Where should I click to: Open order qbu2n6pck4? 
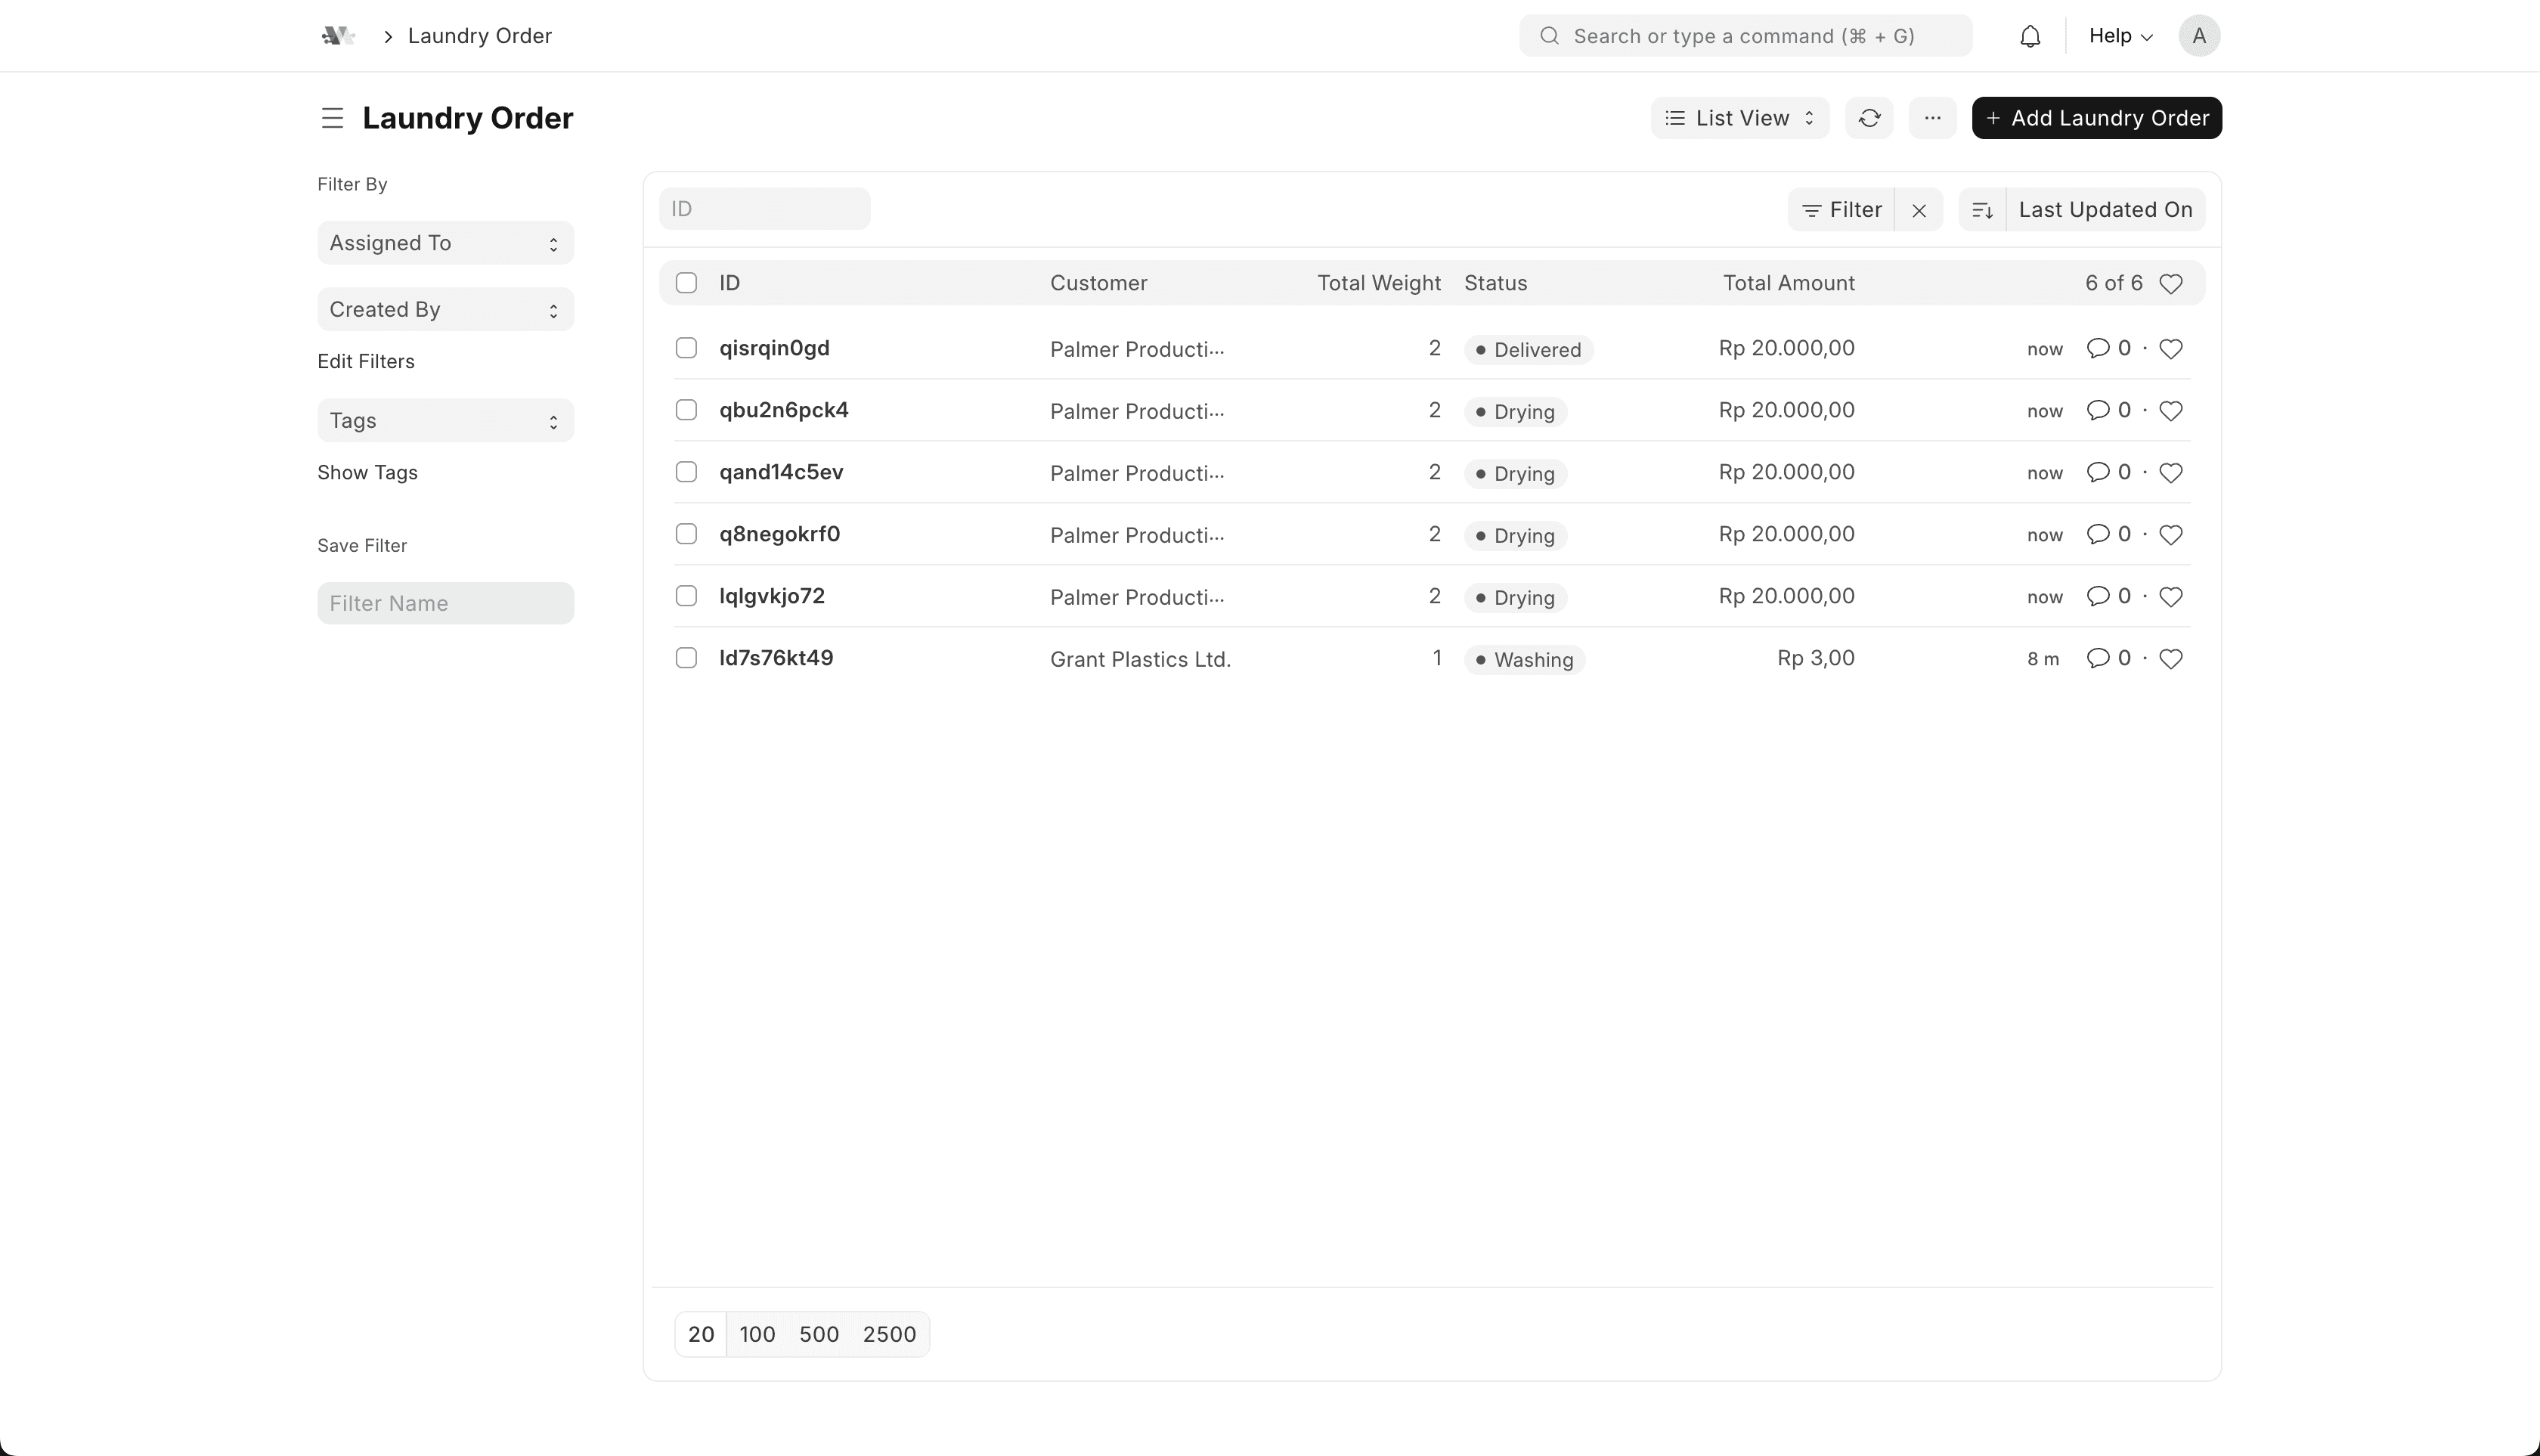(x=783, y=410)
